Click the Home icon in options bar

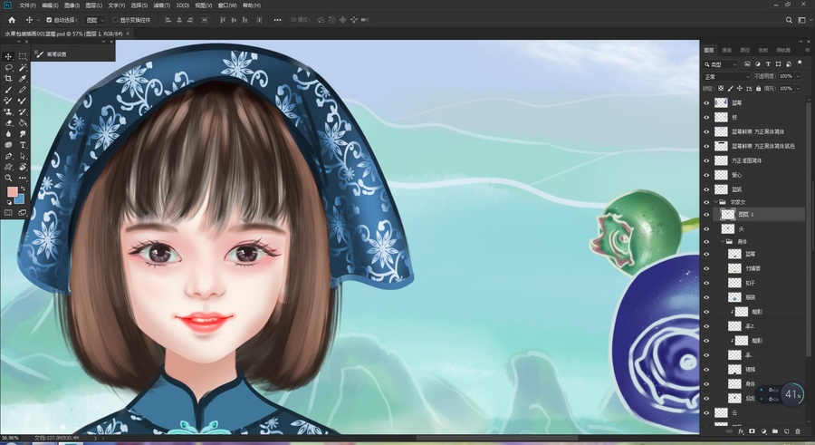point(12,20)
